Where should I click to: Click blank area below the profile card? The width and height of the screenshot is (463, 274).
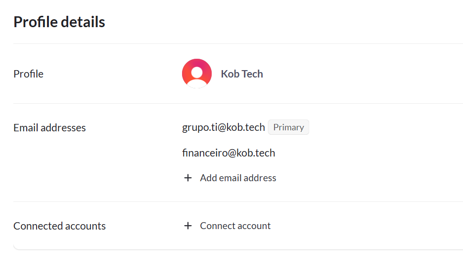coord(237,263)
